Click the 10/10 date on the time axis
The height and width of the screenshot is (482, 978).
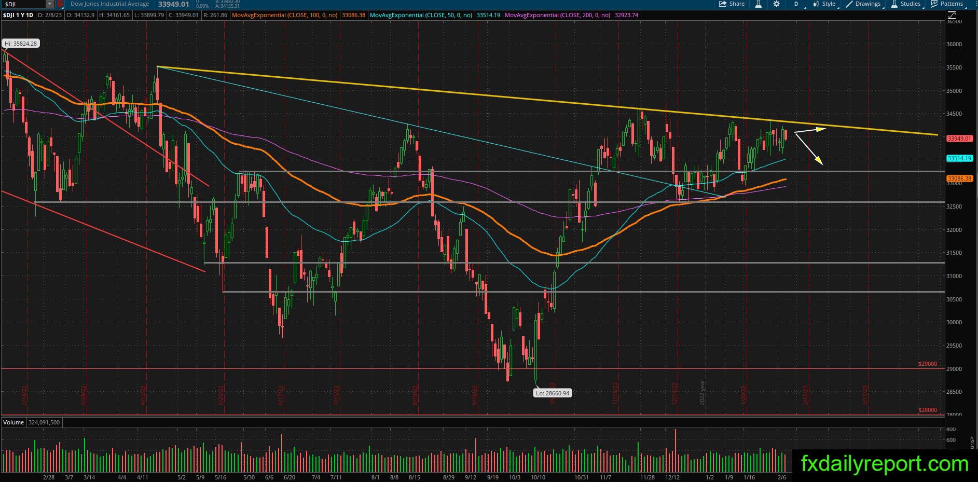[539, 477]
